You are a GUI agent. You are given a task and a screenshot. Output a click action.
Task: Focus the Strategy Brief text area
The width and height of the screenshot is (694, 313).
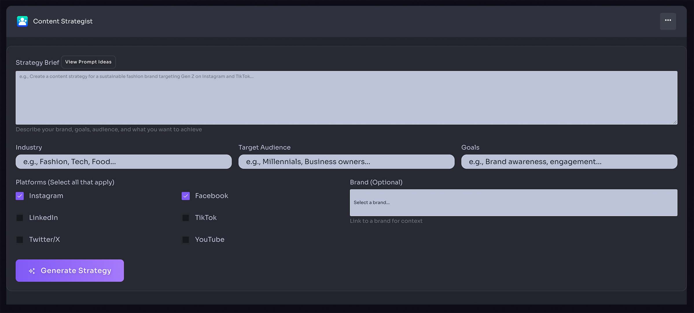click(x=346, y=98)
